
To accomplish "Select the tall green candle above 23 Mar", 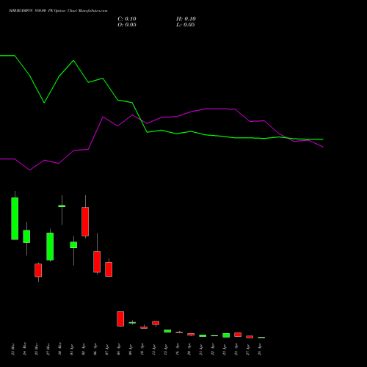I will (x=15, y=219).
